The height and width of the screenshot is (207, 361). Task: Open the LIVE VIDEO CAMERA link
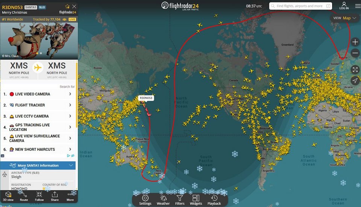[38, 94]
